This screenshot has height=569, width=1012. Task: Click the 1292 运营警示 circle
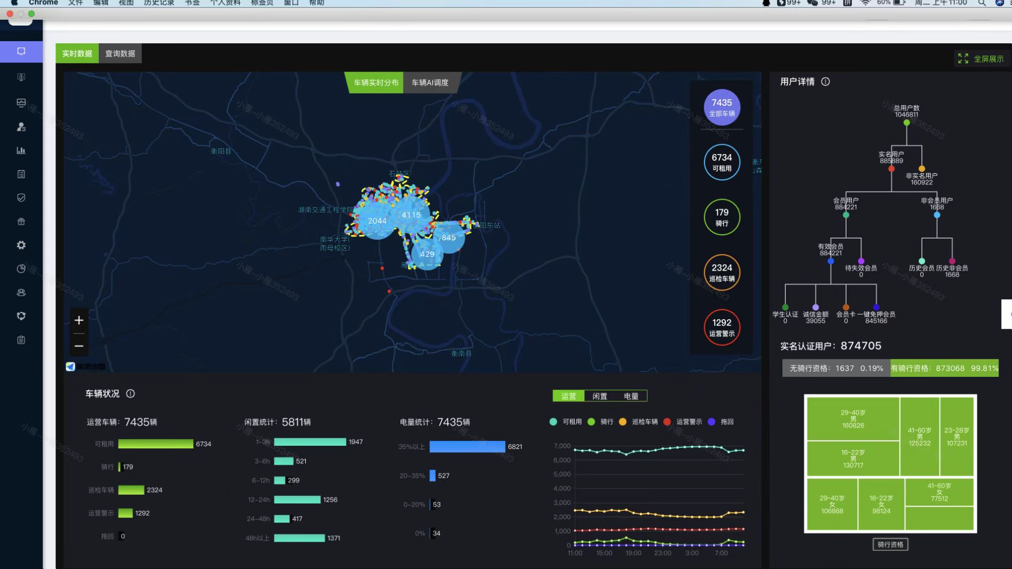point(722,327)
